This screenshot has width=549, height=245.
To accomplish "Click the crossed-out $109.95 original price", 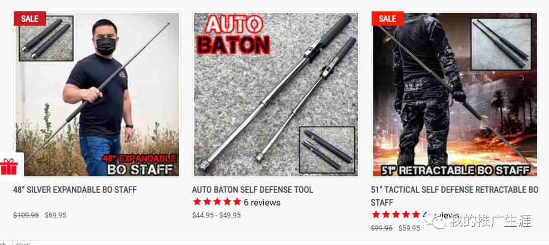I will coord(26,215).
